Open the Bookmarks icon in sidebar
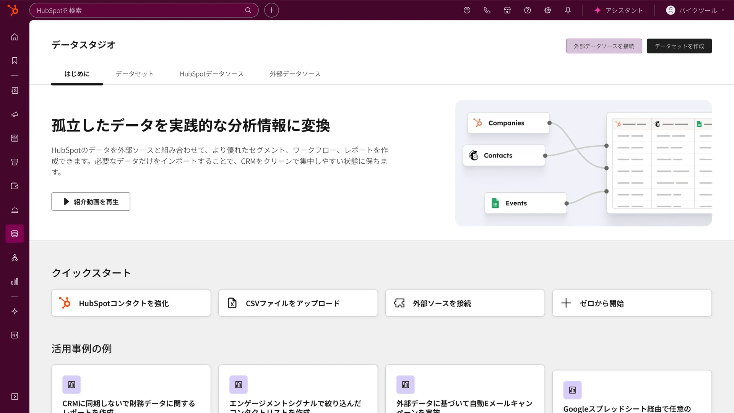Viewport: 734px width, 413px height. 15,60
